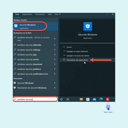Click the windows security search input field

click(35, 99)
